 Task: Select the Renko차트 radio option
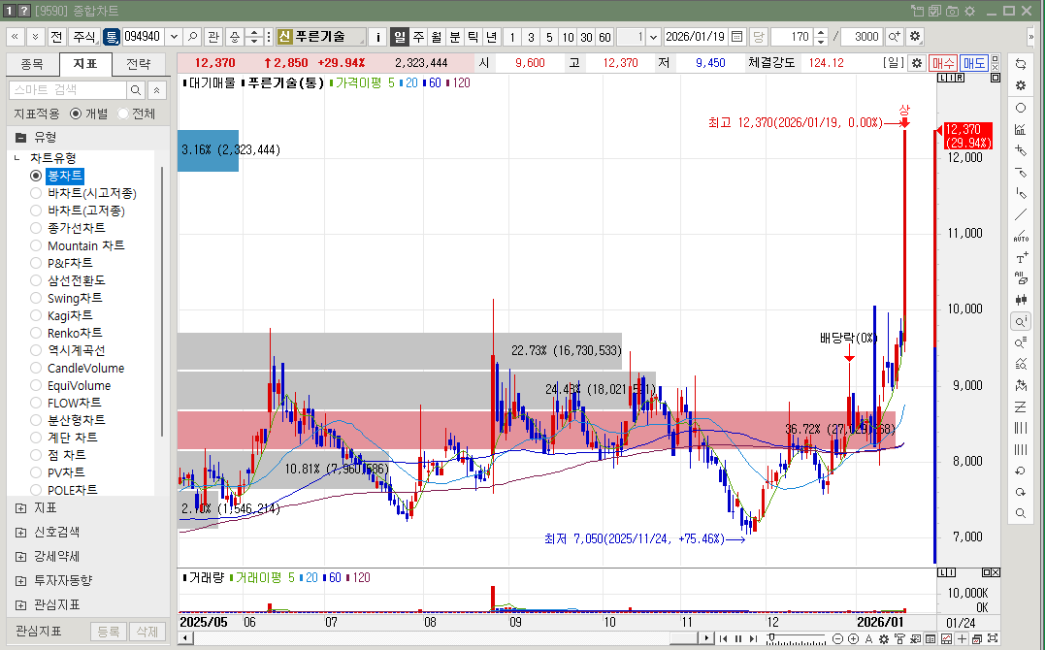point(36,333)
